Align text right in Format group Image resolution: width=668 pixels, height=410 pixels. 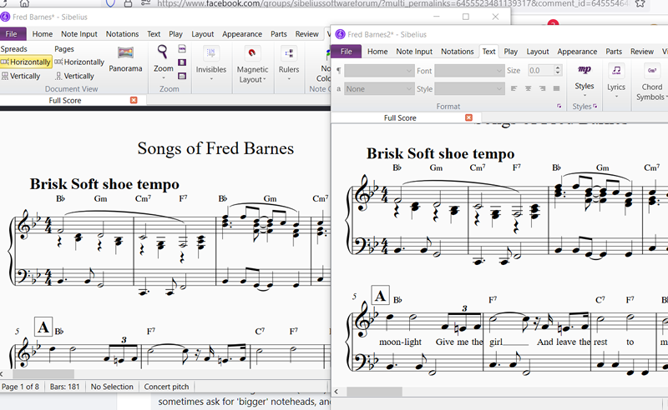542,88
